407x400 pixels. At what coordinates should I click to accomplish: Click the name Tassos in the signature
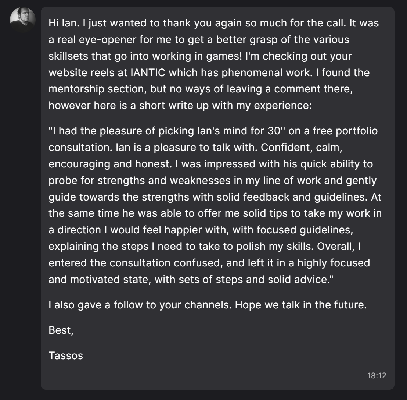point(66,356)
